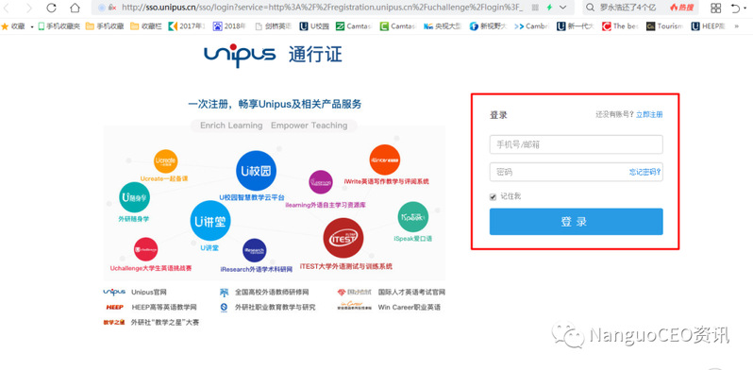This screenshot has height=370, width=753.
Task: Click the 热搜 hot search button
Action: (x=681, y=8)
